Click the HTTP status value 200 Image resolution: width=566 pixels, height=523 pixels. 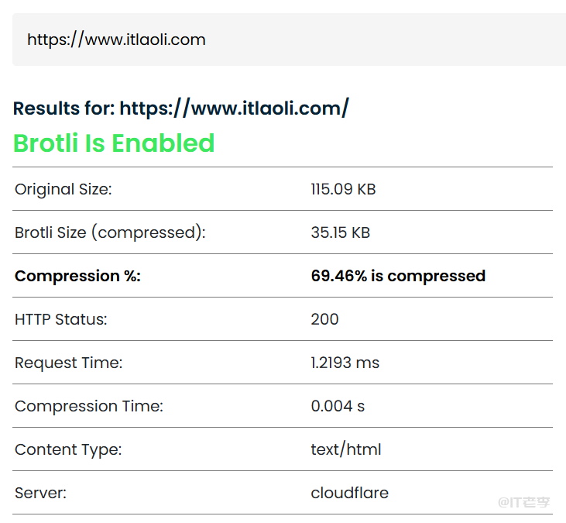(x=325, y=319)
